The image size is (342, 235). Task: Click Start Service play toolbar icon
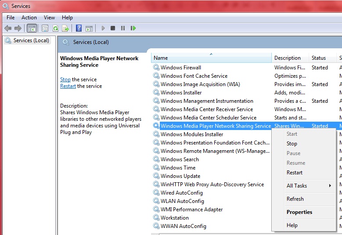pos(103,28)
